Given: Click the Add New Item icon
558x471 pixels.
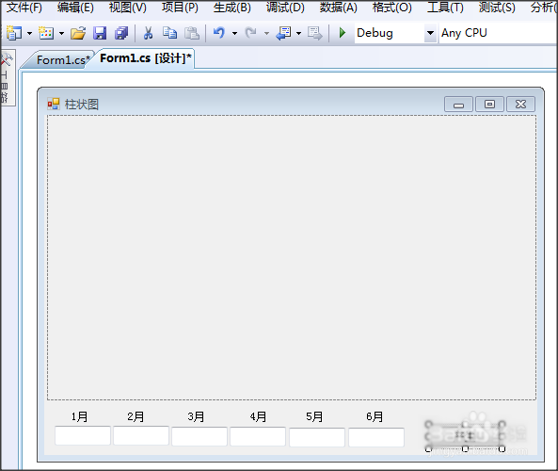Looking at the screenshot, I should click(x=46, y=33).
